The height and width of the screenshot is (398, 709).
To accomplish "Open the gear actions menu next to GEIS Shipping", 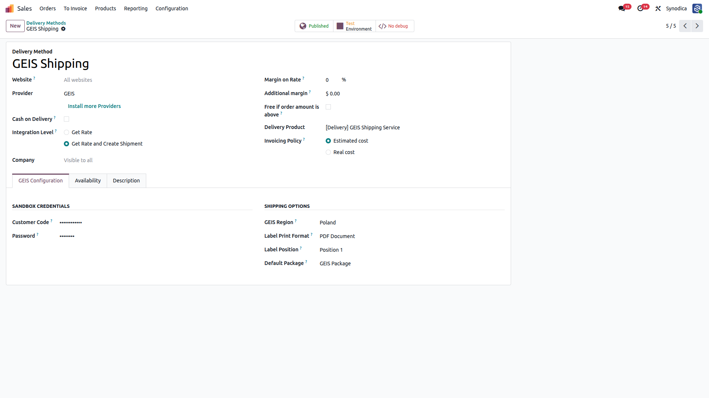I will click(63, 29).
